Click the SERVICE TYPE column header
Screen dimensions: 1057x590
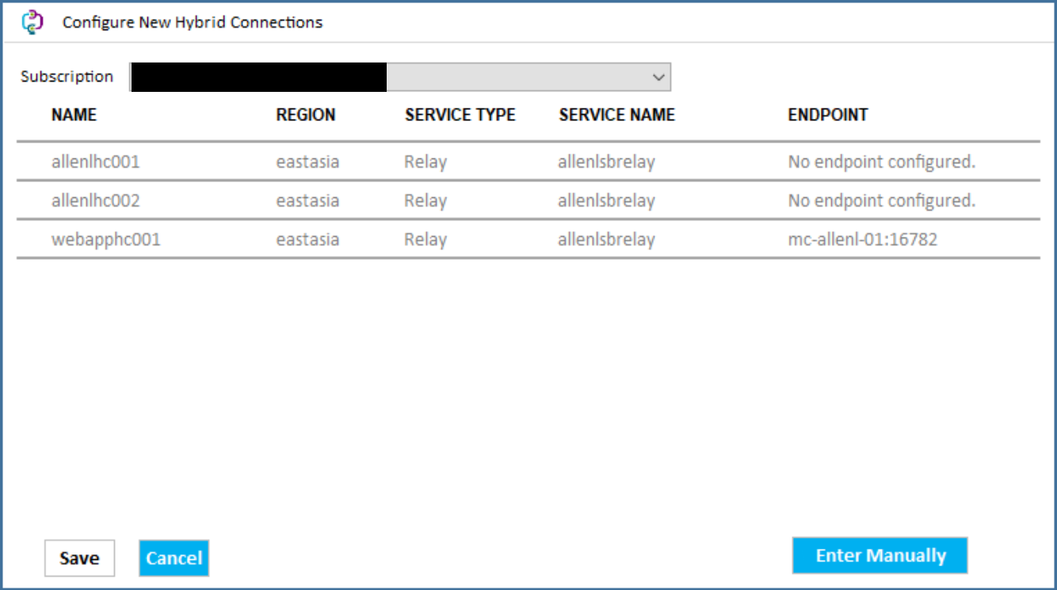click(459, 115)
